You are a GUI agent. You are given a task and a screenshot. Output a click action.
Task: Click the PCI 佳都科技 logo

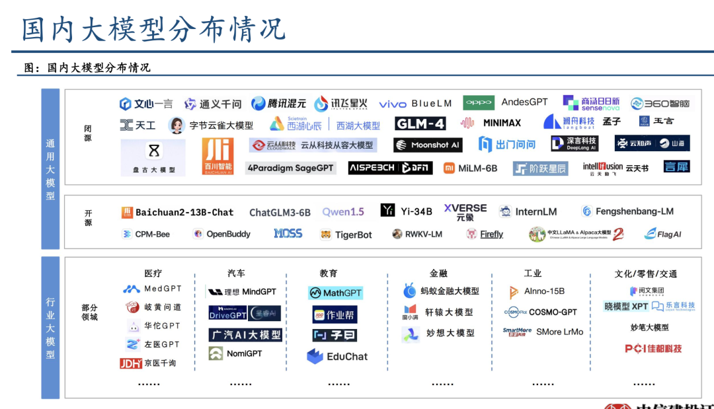653,348
